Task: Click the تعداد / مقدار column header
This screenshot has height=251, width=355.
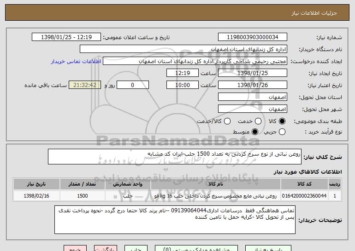Action: click(83, 184)
